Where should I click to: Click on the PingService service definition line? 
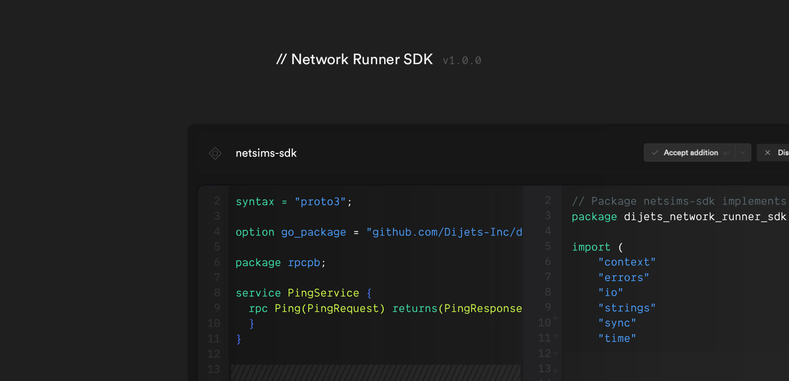pyautogui.click(x=303, y=293)
